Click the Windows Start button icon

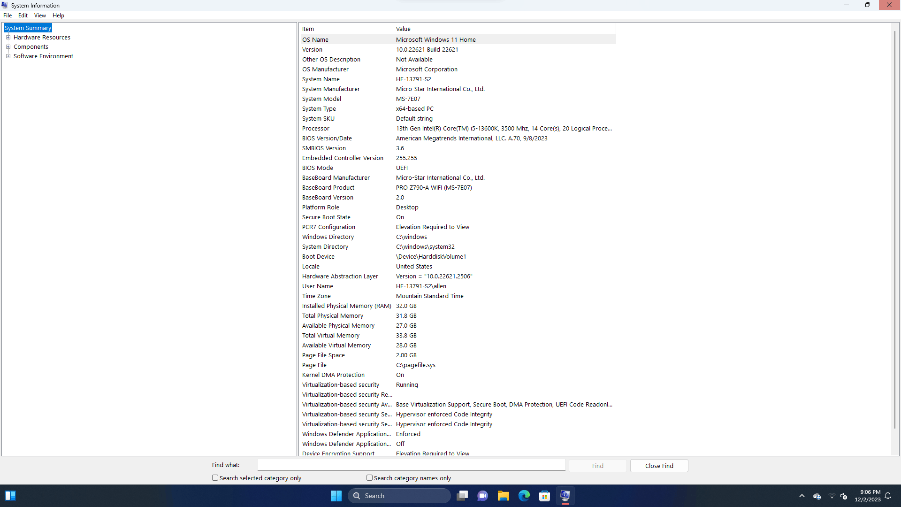(x=336, y=496)
